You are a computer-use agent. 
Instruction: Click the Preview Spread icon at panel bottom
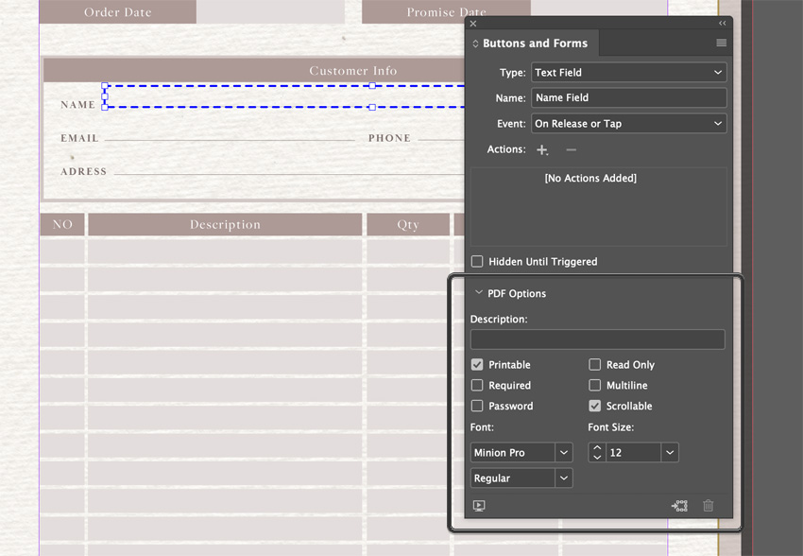click(x=479, y=506)
